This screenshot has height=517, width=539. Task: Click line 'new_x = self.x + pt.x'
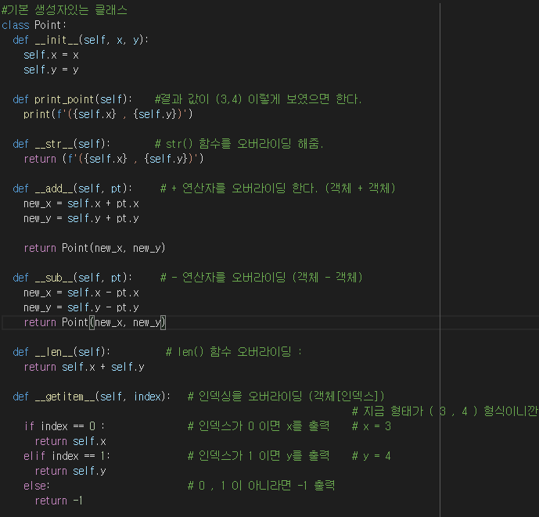(x=81, y=203)
